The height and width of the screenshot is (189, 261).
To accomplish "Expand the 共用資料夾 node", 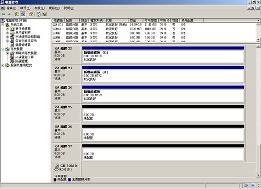I will point(7,33).
